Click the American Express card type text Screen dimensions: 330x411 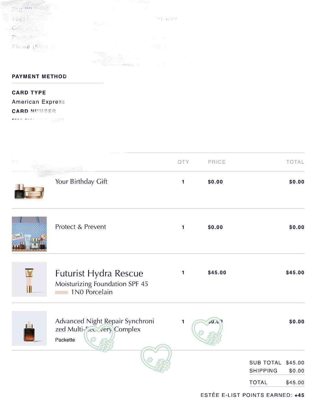point(38,102)
